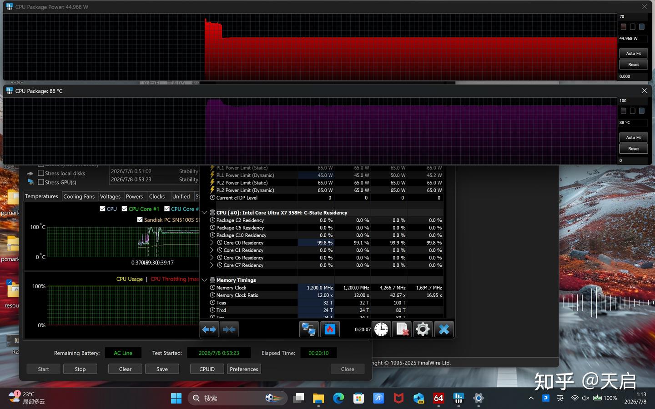Click the max value field showing 100
Image resolution: width=655 pixels, height=409 pixels.
[633, 101]
